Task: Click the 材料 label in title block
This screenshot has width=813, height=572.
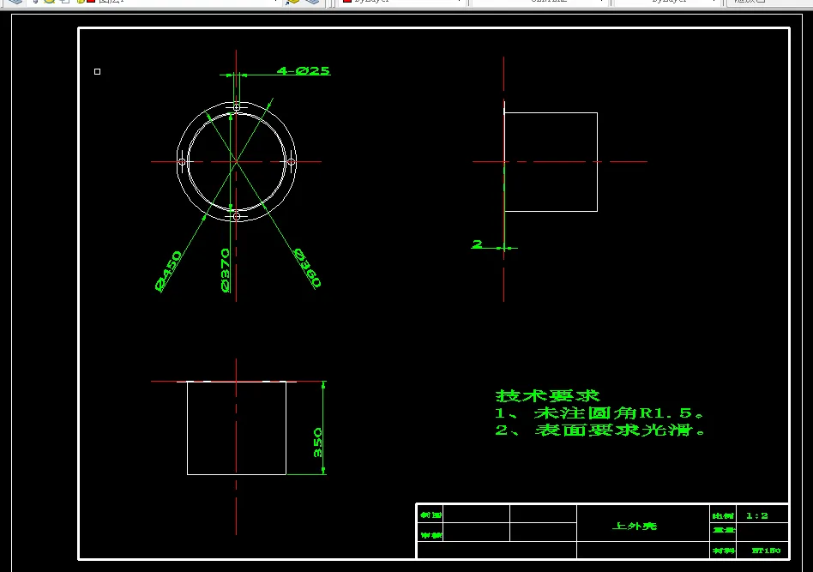Action: click(723, 551)
